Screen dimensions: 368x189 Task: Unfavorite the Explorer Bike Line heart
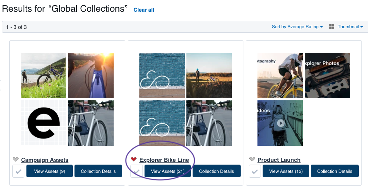134,159
